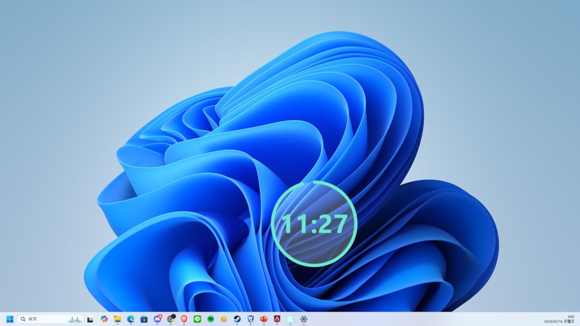Select the date 2026/02/16 in the system tray

pos(560,321)
